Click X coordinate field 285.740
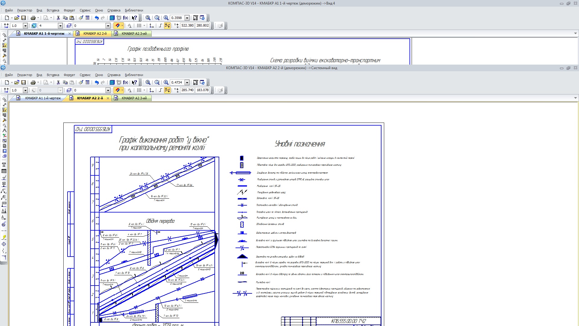Image resolution: width=579 pixels, height=326 pixels. click(x=187, y=90)
